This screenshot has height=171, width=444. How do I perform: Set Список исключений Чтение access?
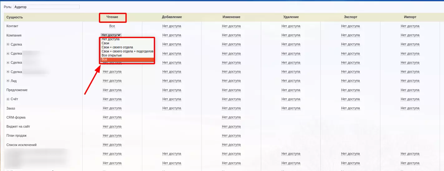tap(112, 145)
